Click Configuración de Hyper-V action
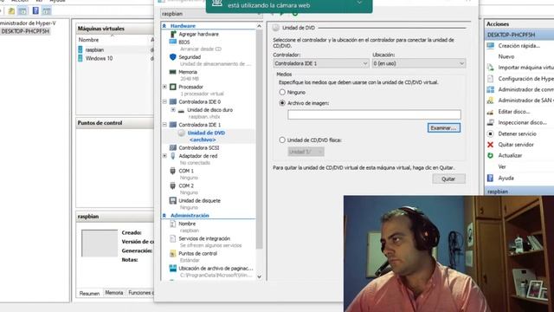The image size is (554, 312). (525, 79)
